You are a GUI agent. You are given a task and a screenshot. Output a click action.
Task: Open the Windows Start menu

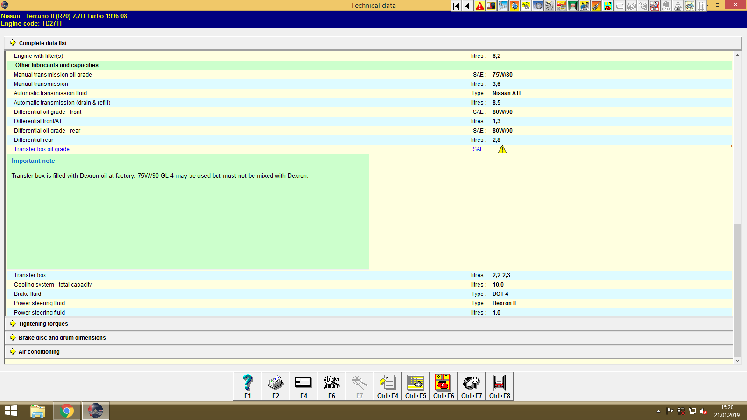coord(11,411)
